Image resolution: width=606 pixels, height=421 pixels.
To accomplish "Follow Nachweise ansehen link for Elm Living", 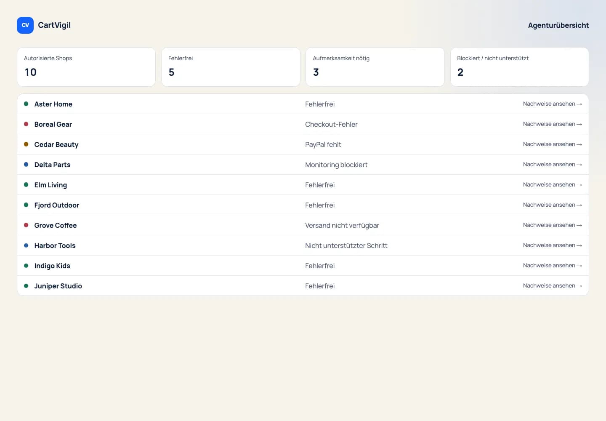I will click(x=552, y=184).
